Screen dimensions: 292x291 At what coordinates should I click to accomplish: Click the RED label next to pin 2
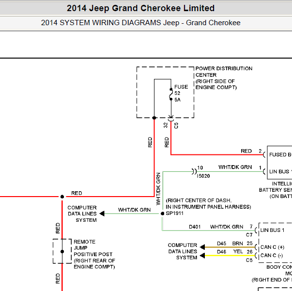[x=246, y=151]
